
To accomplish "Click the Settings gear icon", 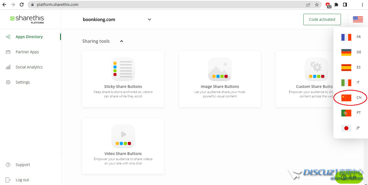I will (x=8, y=82).
